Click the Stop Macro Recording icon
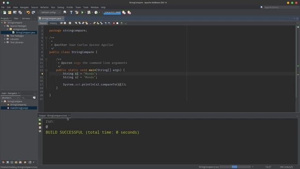This screenshot has width=300, height=169. 117,23
